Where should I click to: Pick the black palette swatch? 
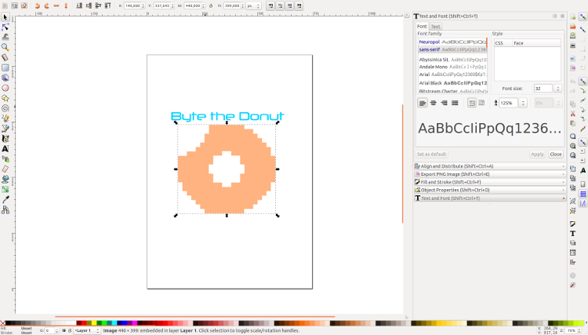tap(8, 323)
